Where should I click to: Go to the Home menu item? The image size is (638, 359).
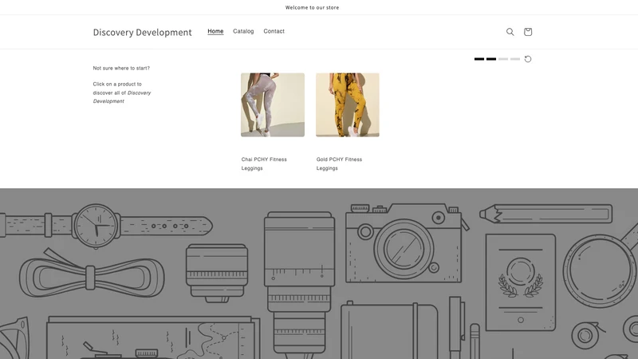coord(215,31)
